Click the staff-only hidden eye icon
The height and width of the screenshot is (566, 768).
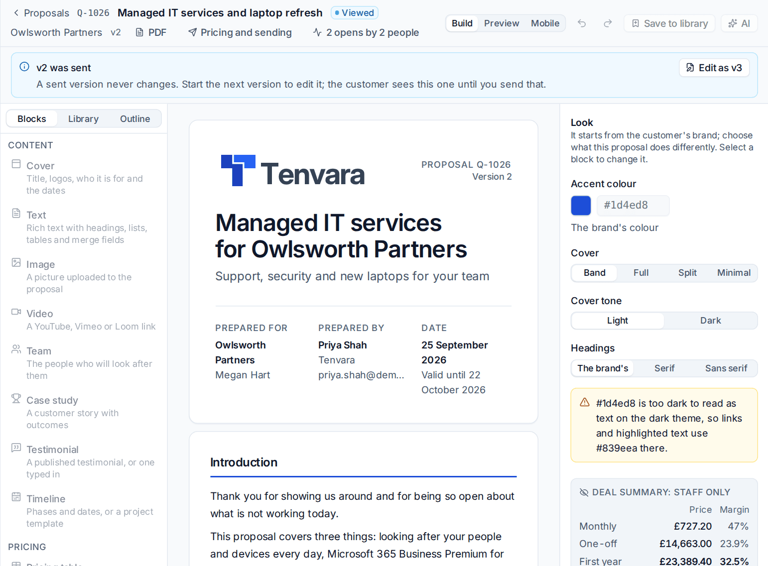(584, 492)
